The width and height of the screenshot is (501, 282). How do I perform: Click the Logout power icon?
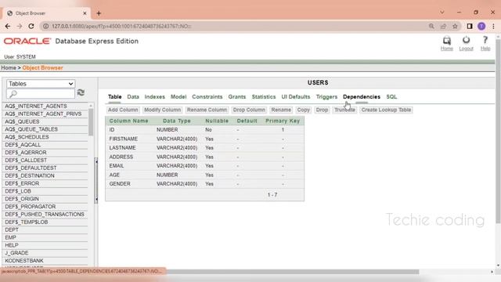pyautogui.click(x=467, y=40)
